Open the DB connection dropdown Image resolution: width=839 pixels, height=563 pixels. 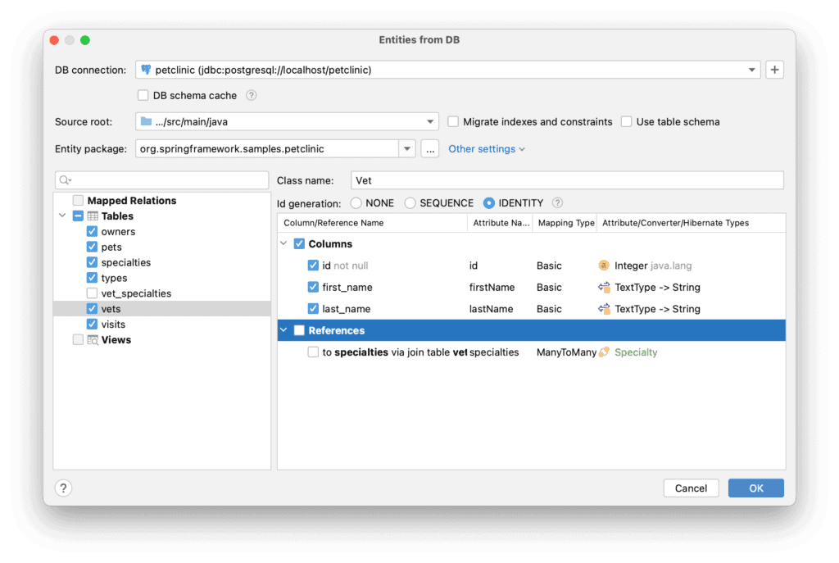point(751,70)
